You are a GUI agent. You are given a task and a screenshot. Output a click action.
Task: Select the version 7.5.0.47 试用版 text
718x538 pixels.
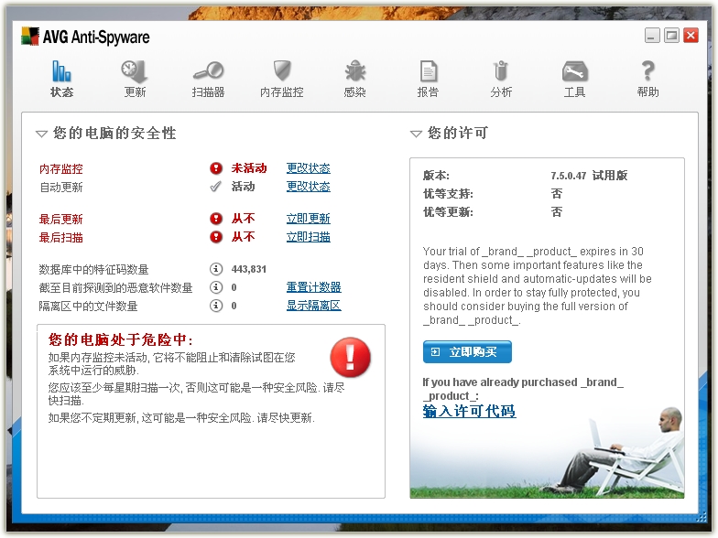tap(589, 176)
